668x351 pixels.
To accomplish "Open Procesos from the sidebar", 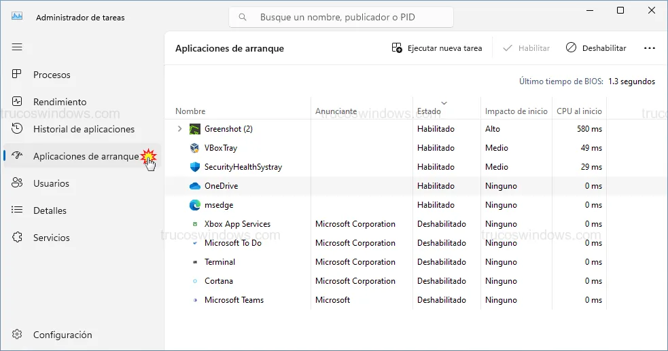I will (52, 75).
